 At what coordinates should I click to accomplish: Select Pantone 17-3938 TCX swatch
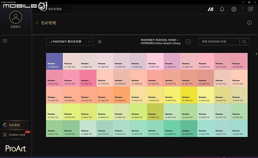tap(55, 61)
